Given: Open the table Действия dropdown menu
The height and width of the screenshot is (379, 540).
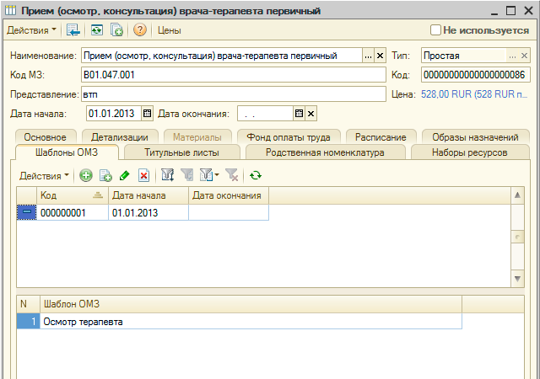Looking at the screenshot, I should click(44, 175).
